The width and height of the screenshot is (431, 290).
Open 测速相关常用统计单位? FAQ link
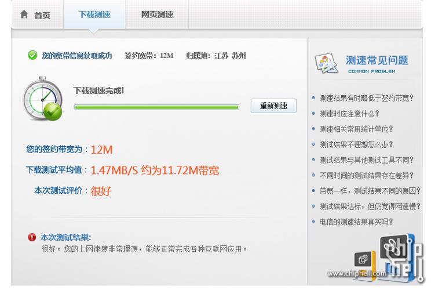click(x=356, y=129)
